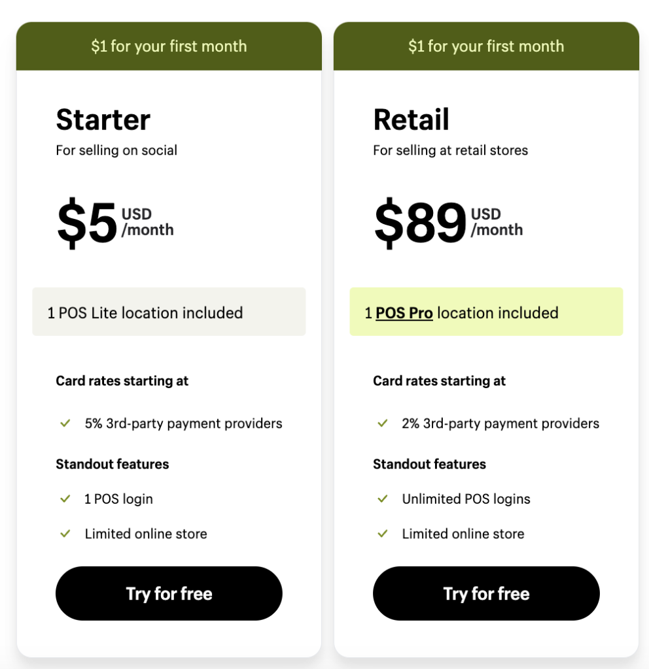Open the POS Pro link
Screen dimensions: 649x669
pyautogui.click(x=404, y=313)
